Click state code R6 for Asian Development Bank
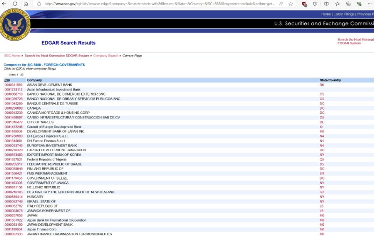374x236 pixels. pos(322,85)
